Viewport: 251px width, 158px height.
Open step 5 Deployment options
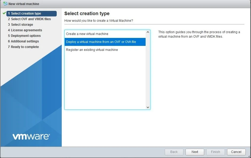point(24,36)
